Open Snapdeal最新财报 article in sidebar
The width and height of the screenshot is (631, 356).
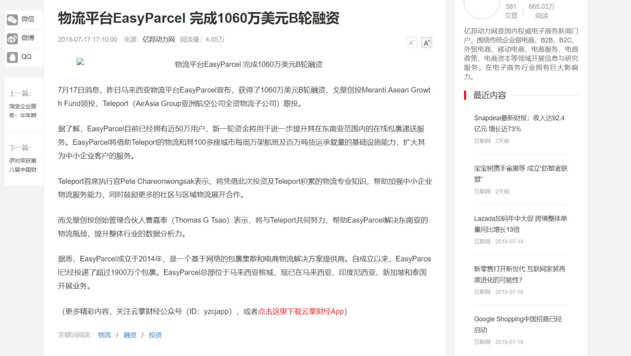coord(519,123)
